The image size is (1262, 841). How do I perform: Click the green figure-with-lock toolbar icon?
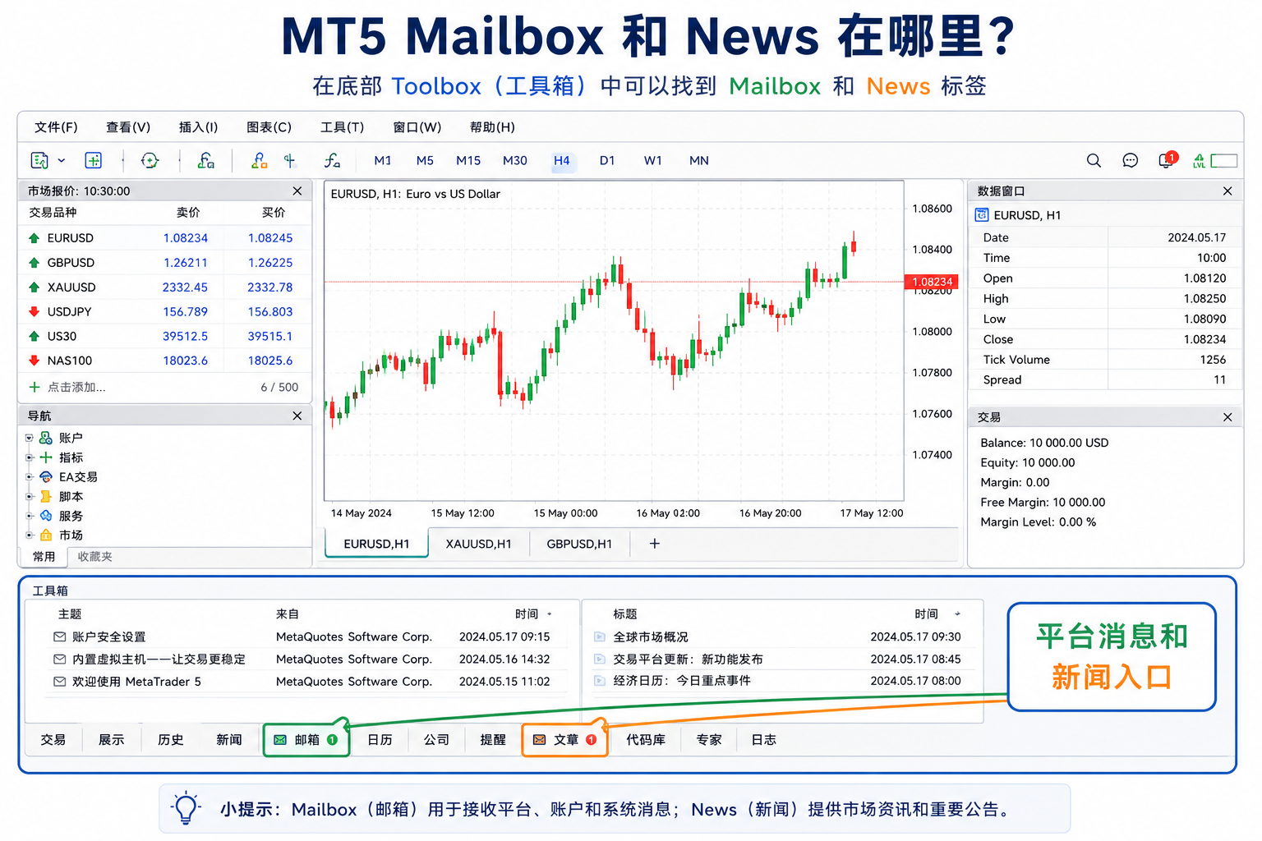(x=206, y=161)
